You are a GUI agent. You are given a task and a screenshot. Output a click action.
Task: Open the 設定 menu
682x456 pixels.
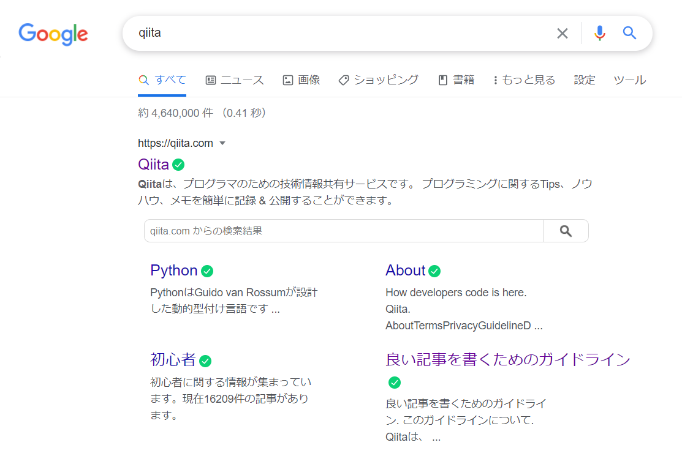pyautogui.click(x=584, y=80)
